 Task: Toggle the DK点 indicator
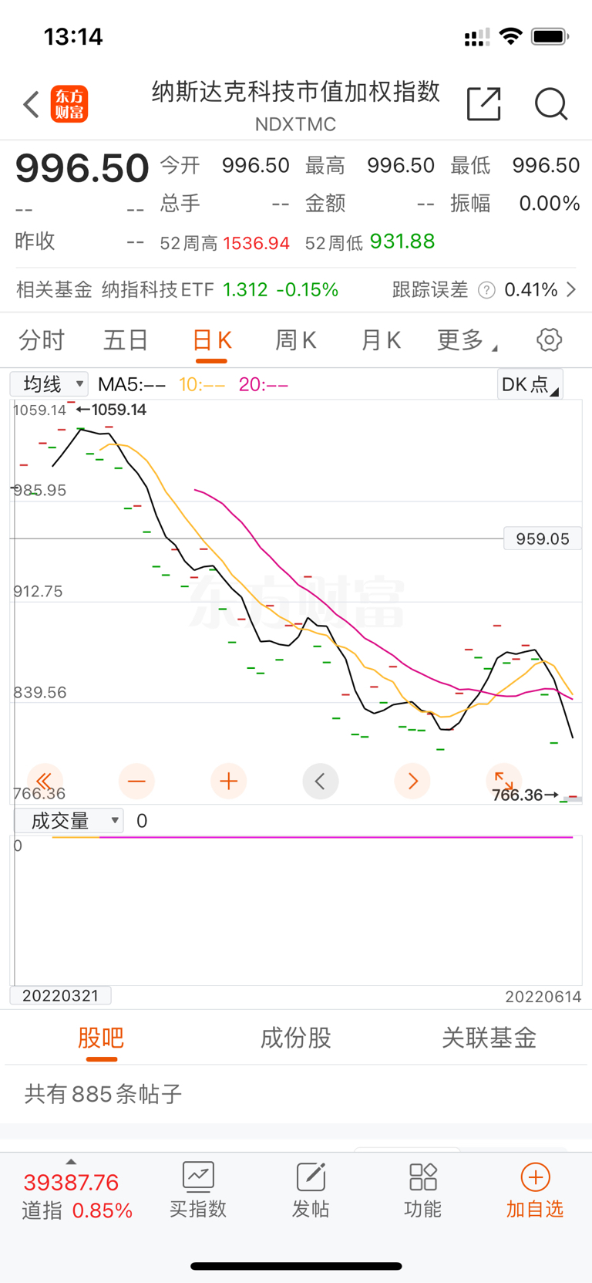coord(530,384)
